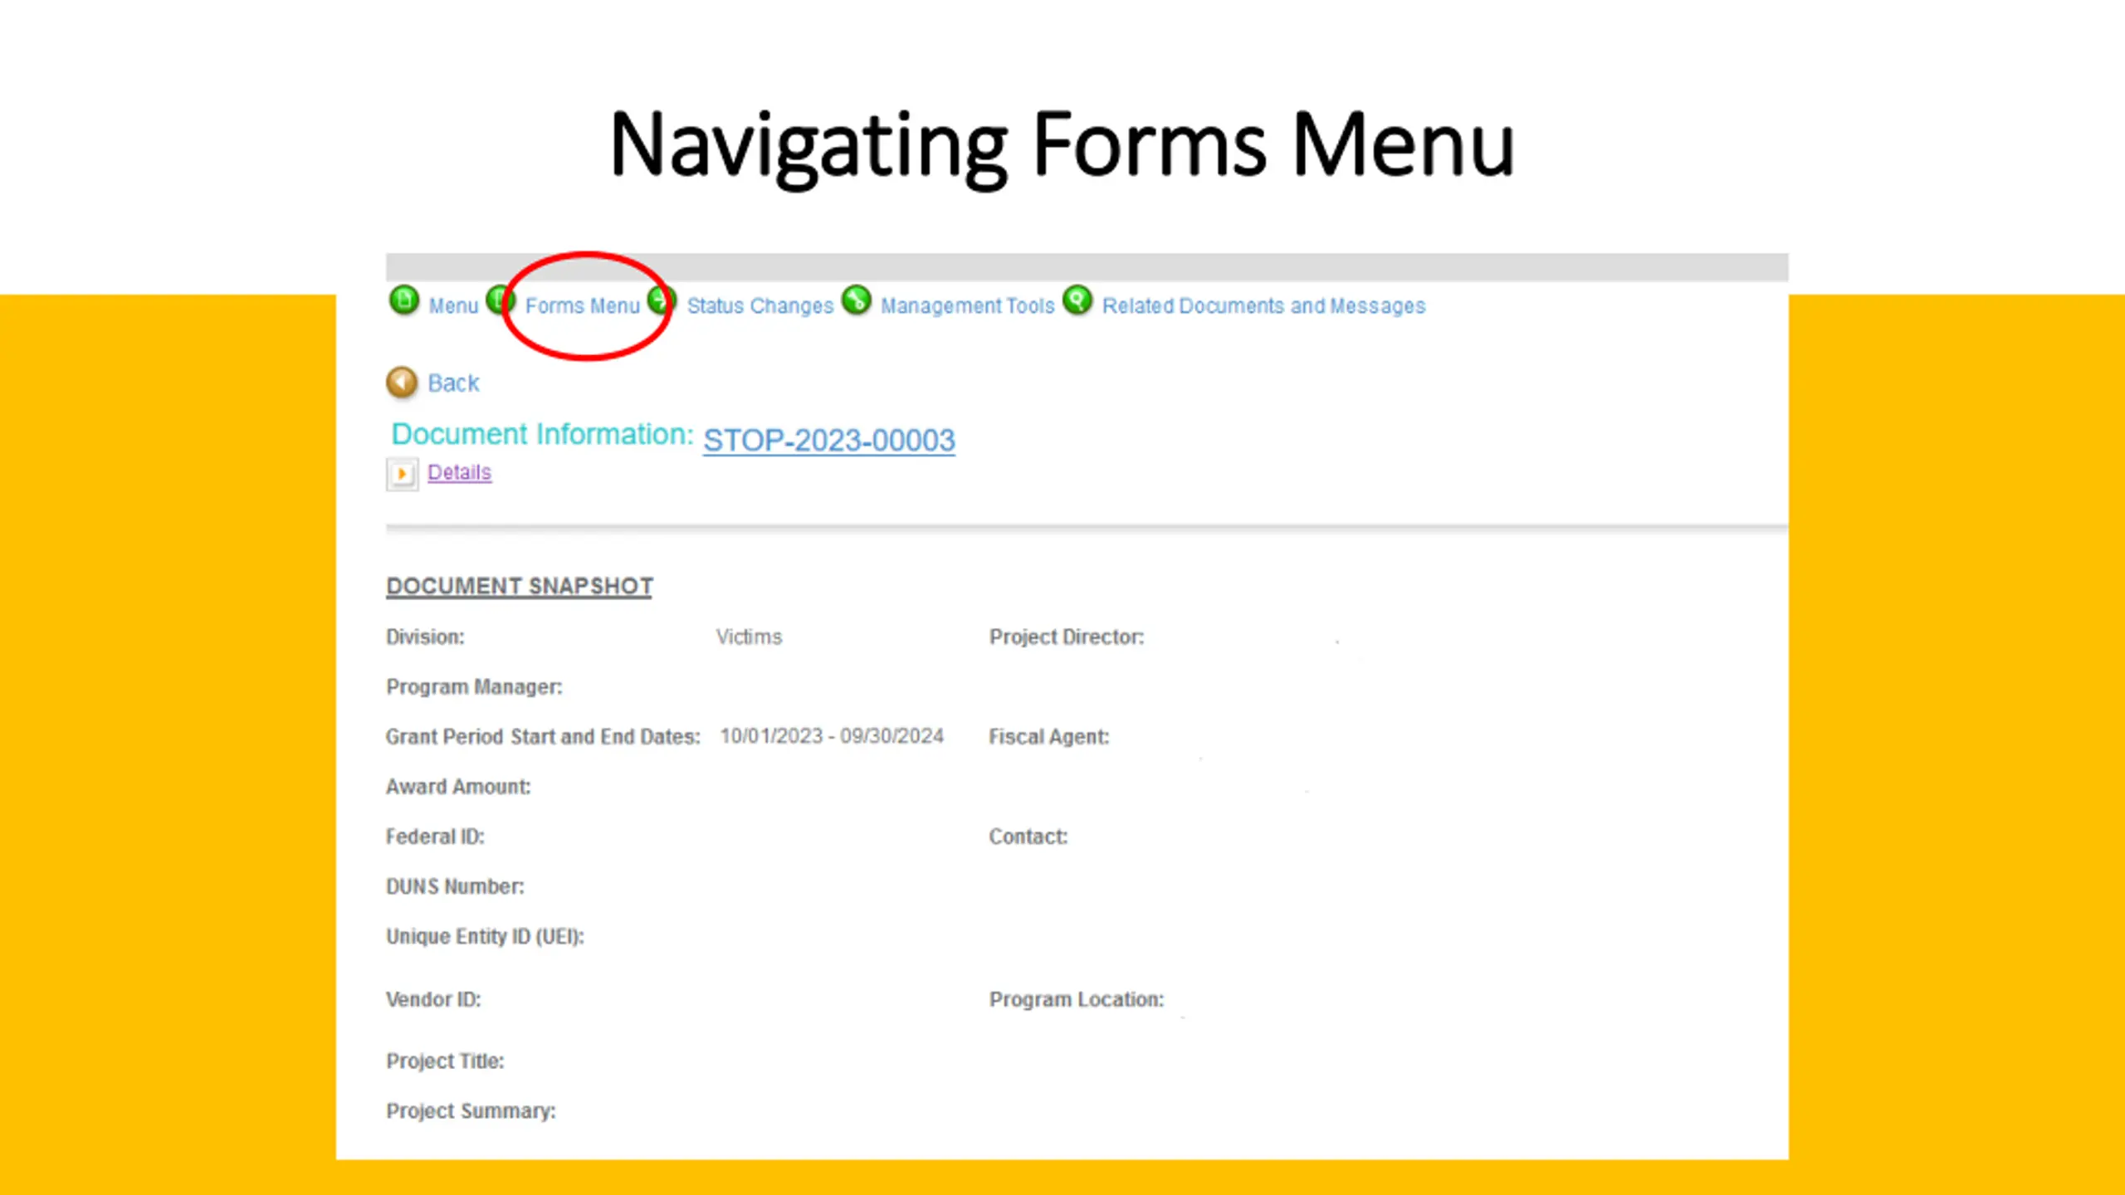
Task: Click the orange Back arrow icon
Action: click(402, 383)
